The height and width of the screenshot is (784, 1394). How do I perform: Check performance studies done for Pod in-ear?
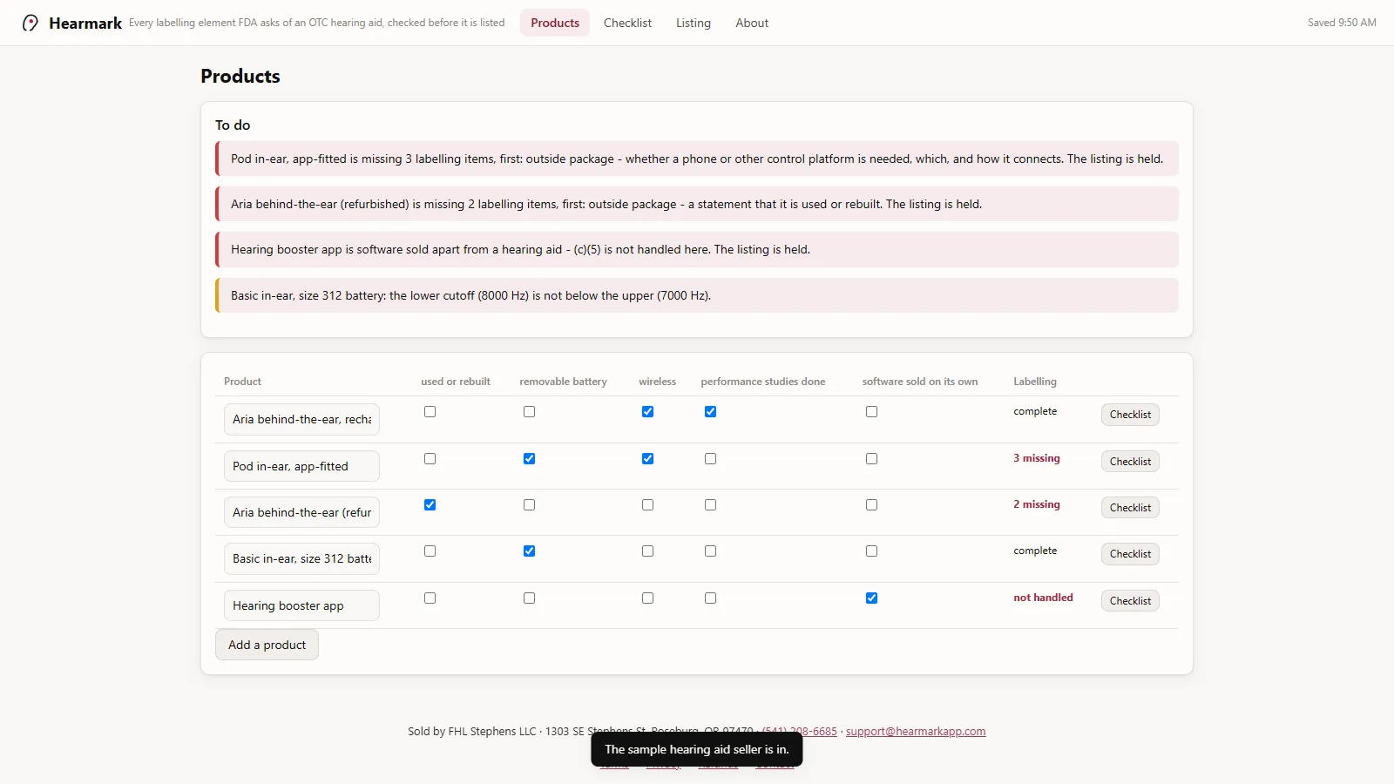[x=710, y=459]
